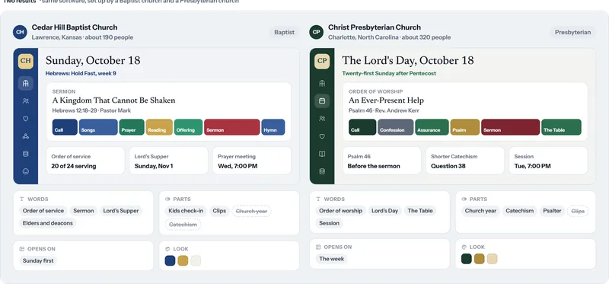This screenshot has height=284, width=609.
Task: Select the red Sermon segment in Cedar Hill bar
Action: [x=232, y=127]
